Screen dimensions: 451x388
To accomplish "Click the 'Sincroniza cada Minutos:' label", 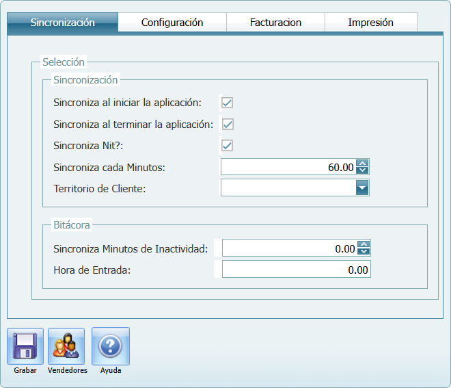I will pyautogui.click(x=109, y=168).
